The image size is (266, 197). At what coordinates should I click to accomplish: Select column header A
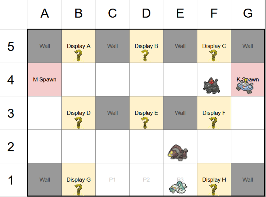44,13
